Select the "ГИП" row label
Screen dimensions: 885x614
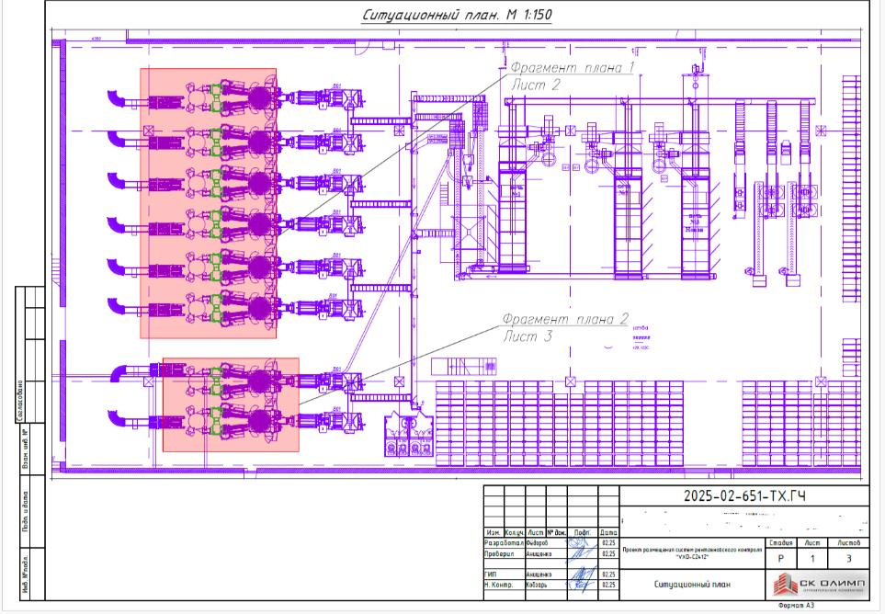tap(490, 574)
